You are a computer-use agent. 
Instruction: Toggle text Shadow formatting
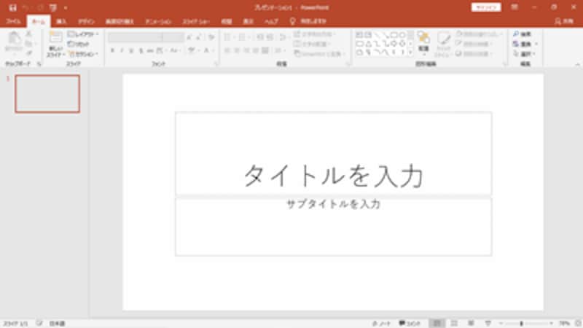[141, 50]
